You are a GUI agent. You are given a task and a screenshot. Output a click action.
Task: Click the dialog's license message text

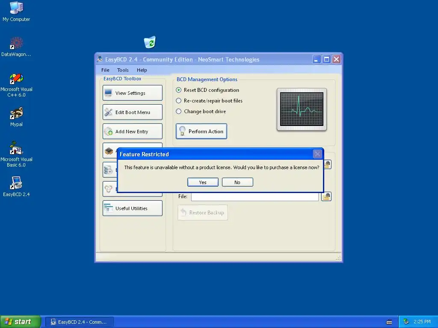coord(222,167)
